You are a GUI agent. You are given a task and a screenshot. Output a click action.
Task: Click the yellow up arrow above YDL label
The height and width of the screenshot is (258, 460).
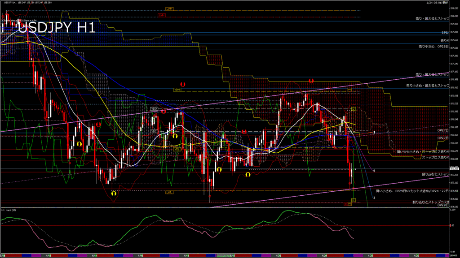pyautogui.click(x=175, y=136)
